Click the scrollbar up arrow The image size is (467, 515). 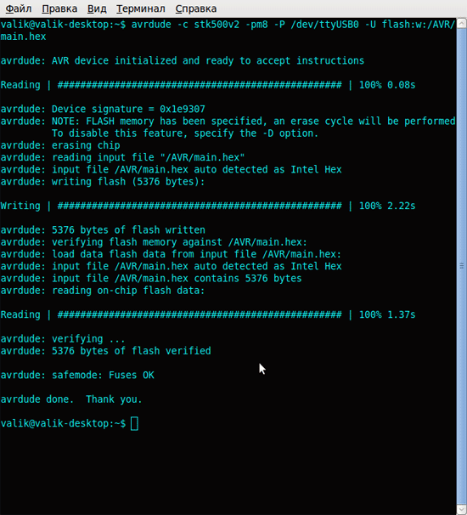coord(462,22)
